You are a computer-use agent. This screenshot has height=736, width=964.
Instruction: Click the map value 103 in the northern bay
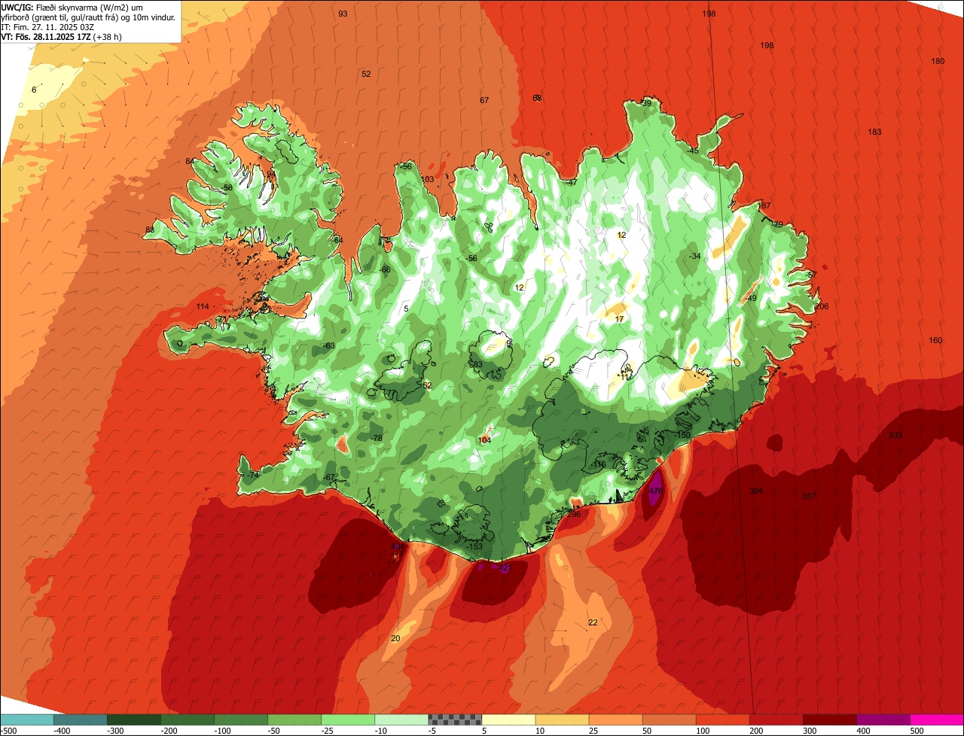(x=428, y=180)
